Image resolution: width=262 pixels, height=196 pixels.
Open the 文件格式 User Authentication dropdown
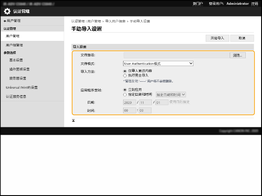coord(158,63)
